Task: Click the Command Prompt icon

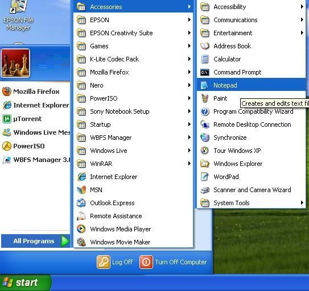Action: 204,72
